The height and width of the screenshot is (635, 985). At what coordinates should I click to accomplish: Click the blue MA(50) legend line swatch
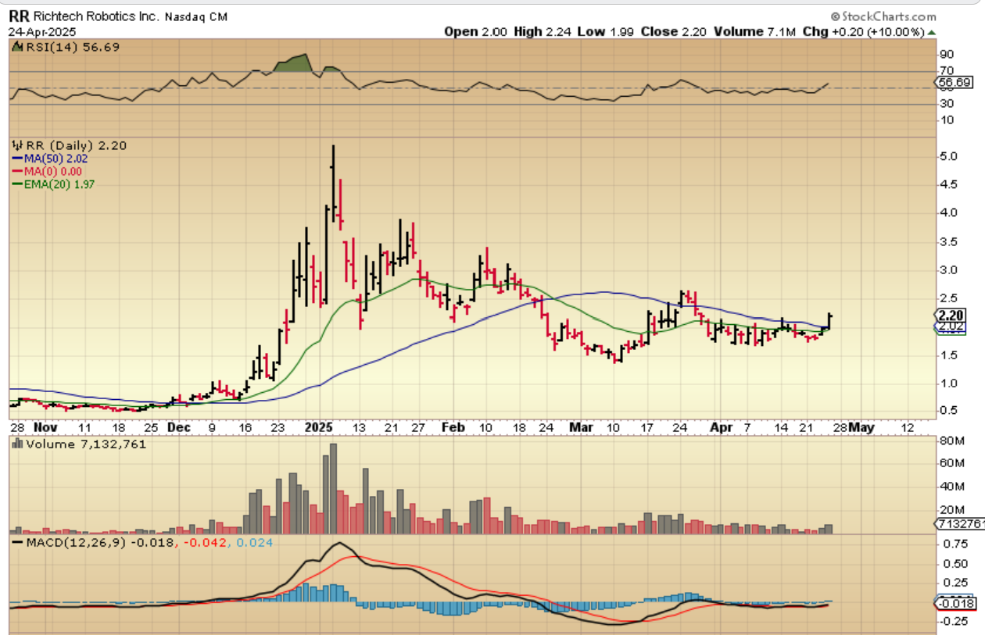click(16, 159)
